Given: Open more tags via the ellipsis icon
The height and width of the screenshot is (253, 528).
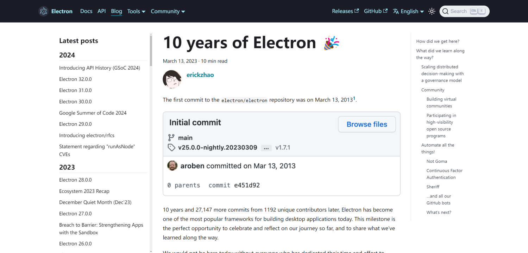Looking at the screenshot, I should [266, 148].
